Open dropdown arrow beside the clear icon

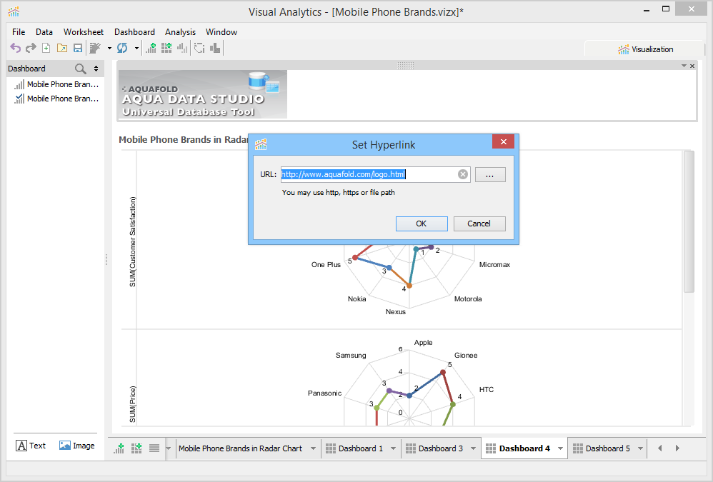(109, 48)
